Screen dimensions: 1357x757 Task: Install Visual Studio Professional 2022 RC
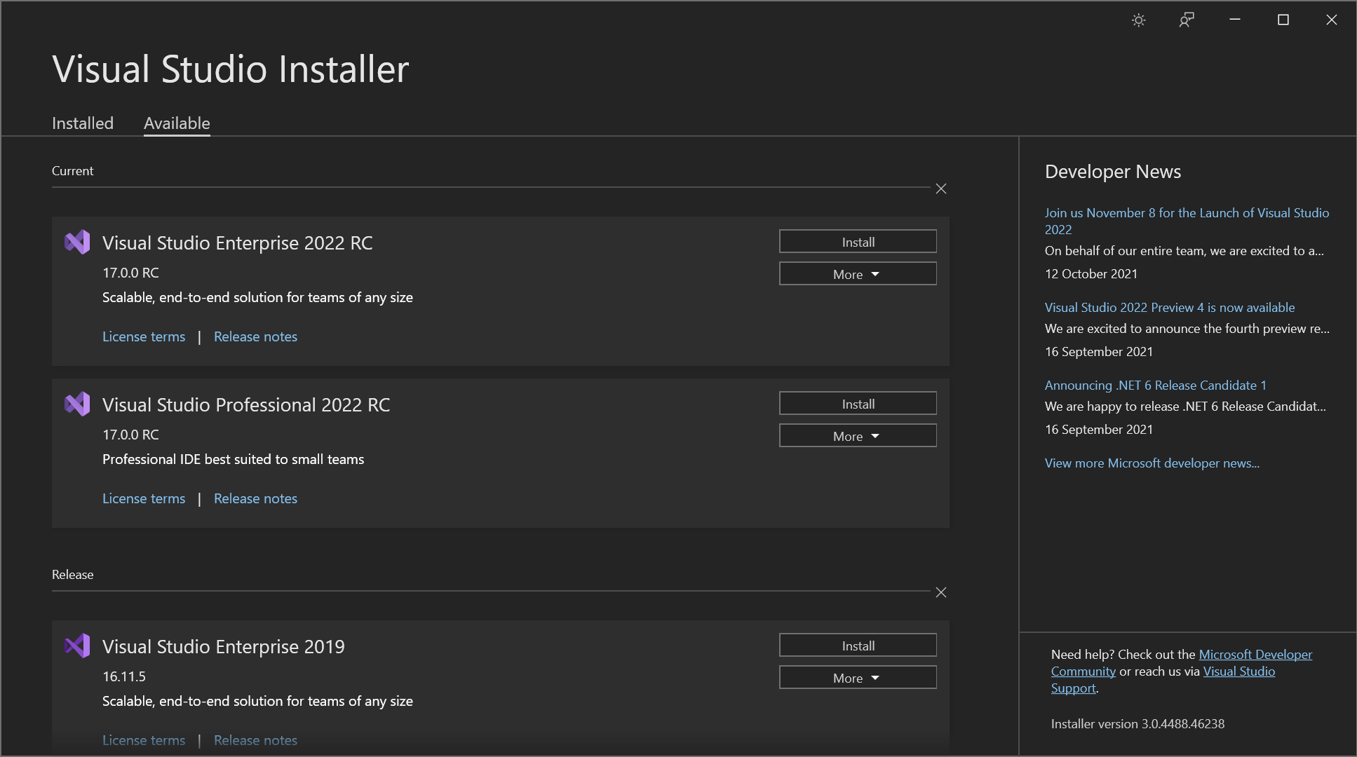coord(858,404)
